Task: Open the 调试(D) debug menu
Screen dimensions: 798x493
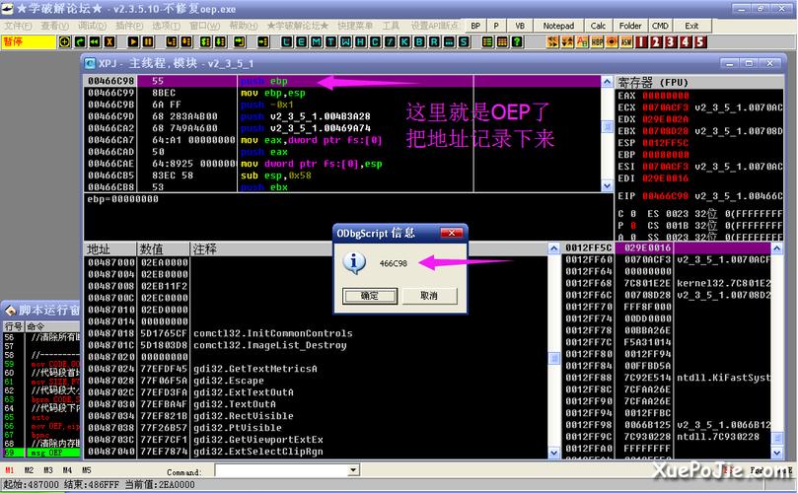Action: [92, 25]
